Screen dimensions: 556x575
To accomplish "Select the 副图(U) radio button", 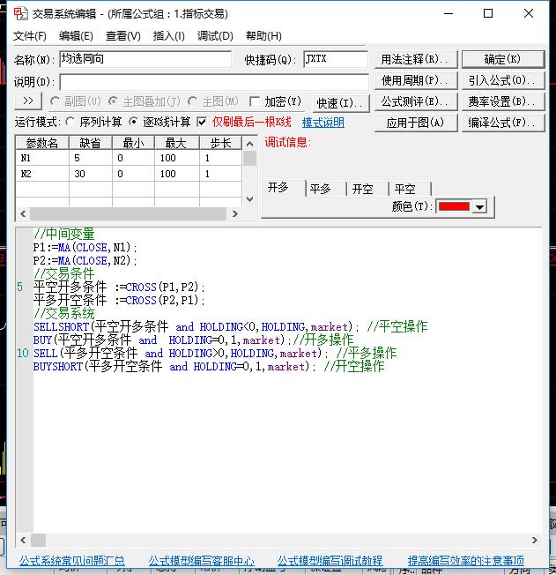I will pos(55,101).
